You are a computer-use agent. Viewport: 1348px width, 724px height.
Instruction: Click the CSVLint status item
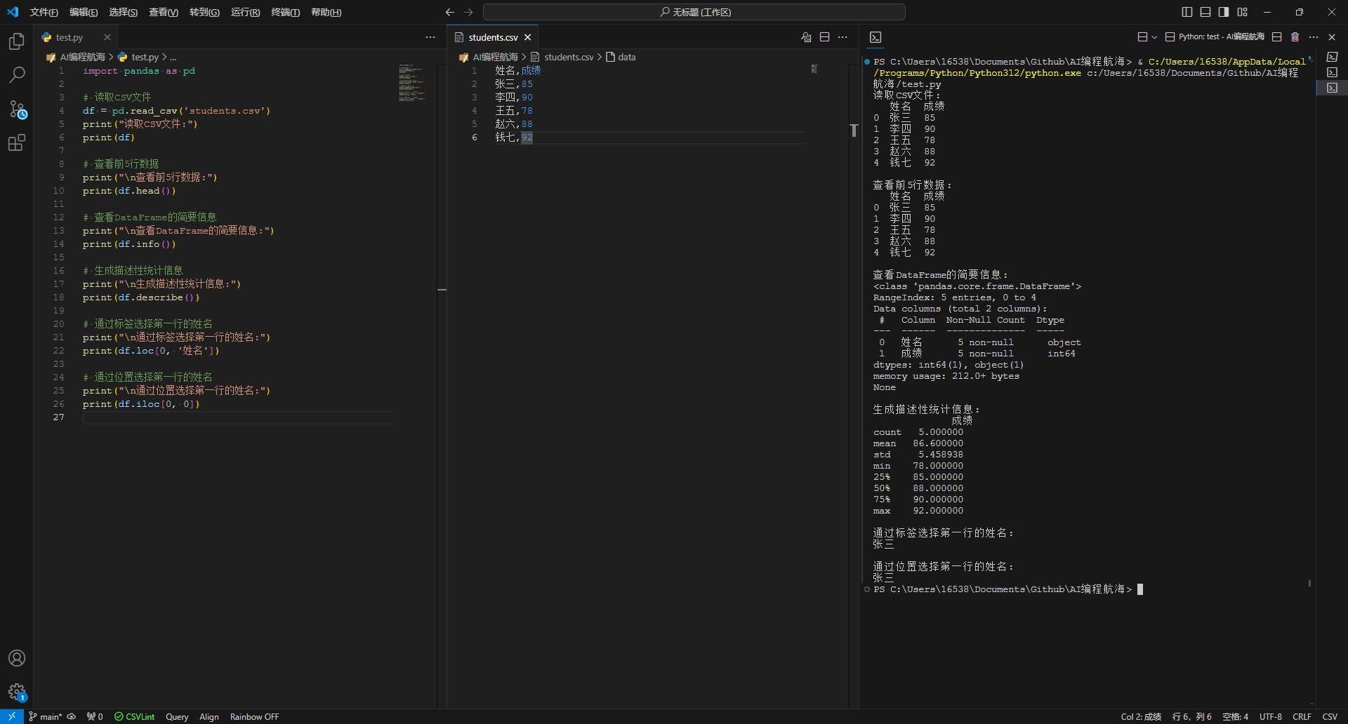click(135, 716)
